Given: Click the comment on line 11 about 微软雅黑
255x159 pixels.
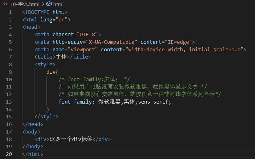Looking at the screenshot, I should pyautogui.click(x=133, y=87).
